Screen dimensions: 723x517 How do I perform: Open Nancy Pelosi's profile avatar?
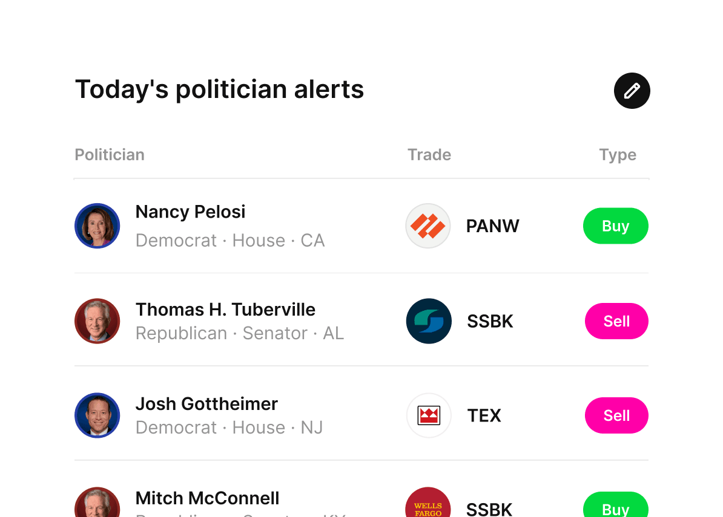tap(97, 226)
